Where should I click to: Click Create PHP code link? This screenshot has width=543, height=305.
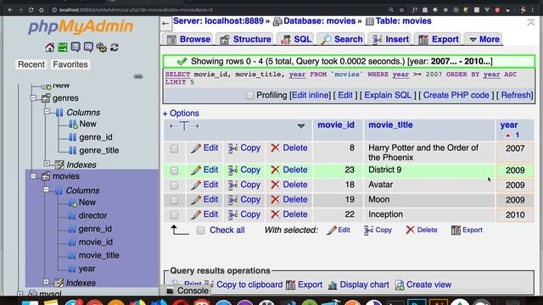click(x=456, y=96)
